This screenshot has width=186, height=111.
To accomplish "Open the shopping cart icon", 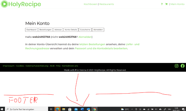I will (166, 4).
